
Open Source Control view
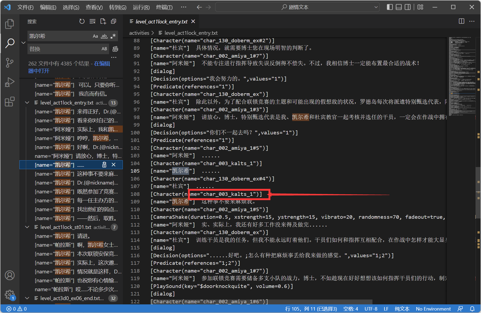tap(10, 63)
